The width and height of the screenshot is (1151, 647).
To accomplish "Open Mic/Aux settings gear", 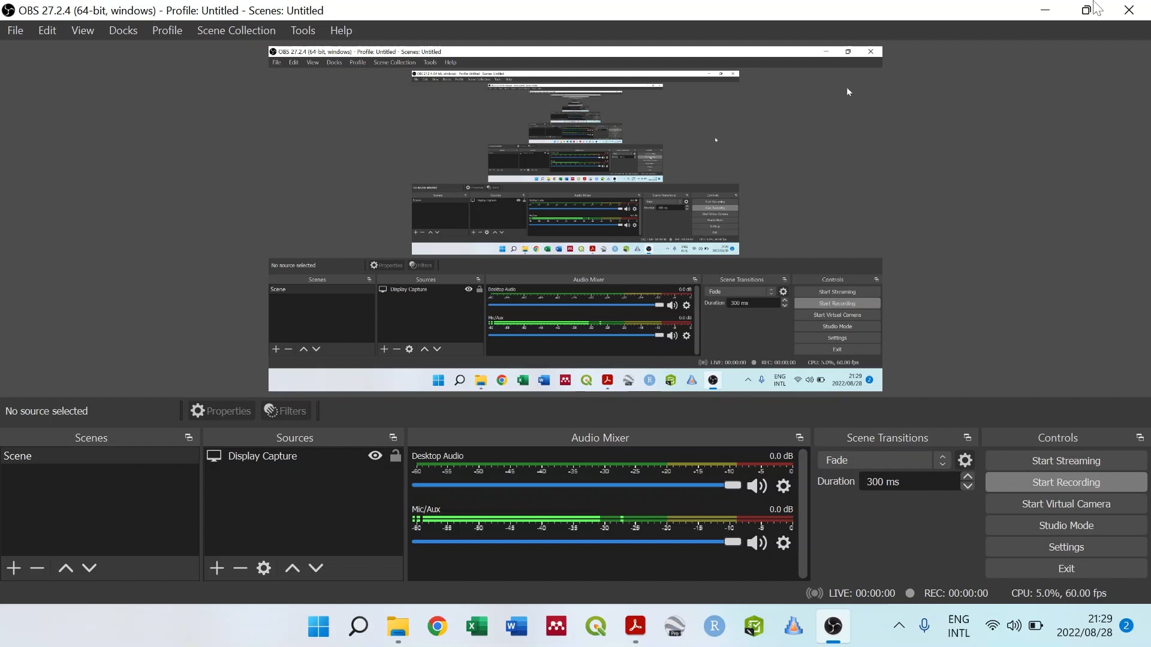I will point(784,543).
